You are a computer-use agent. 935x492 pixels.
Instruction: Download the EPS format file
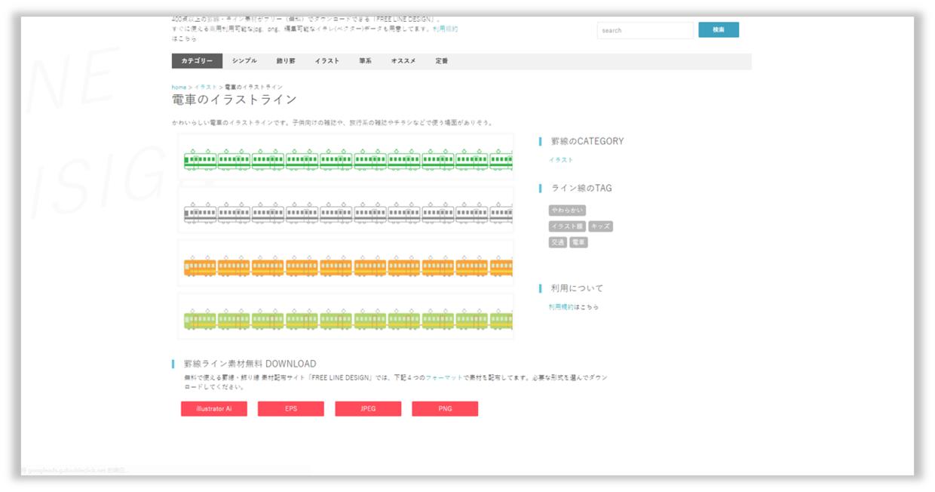(x=291, y=409)
